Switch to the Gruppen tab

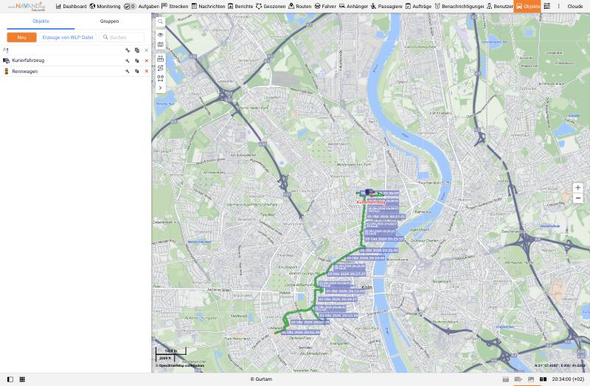[x=109, y=21]
